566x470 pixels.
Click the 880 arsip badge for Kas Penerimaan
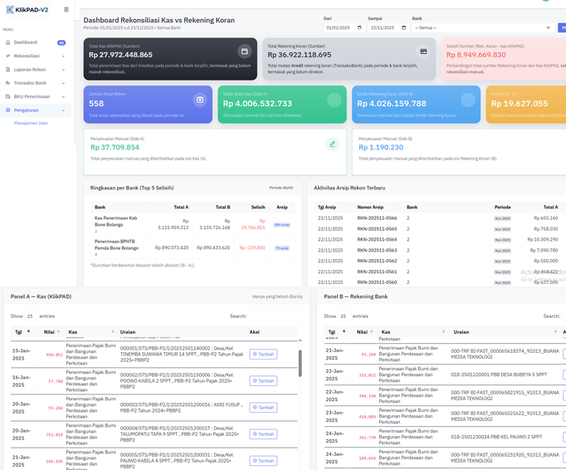coord(282,225)
